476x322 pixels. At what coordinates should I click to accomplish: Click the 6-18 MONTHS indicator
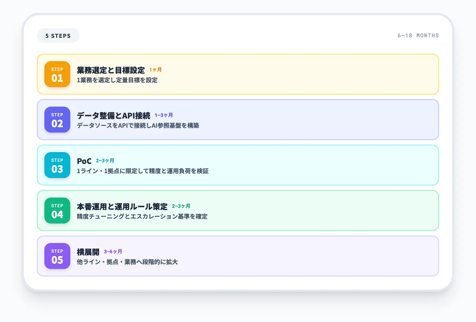click(418, 35)
